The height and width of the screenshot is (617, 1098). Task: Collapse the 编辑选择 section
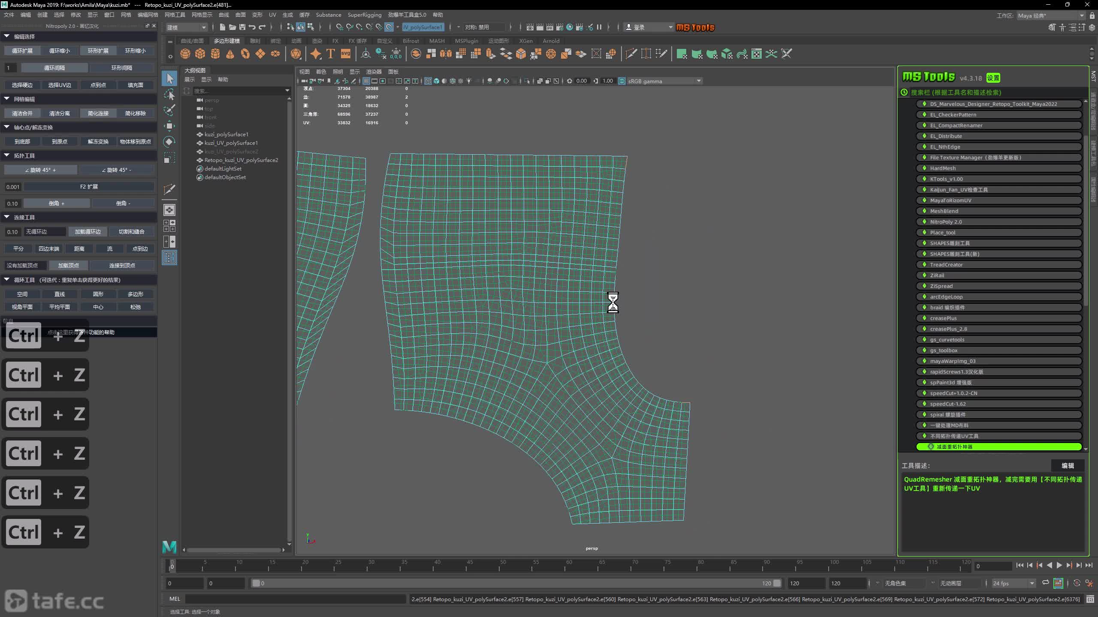pyautogui.click(x=7, y=36)
